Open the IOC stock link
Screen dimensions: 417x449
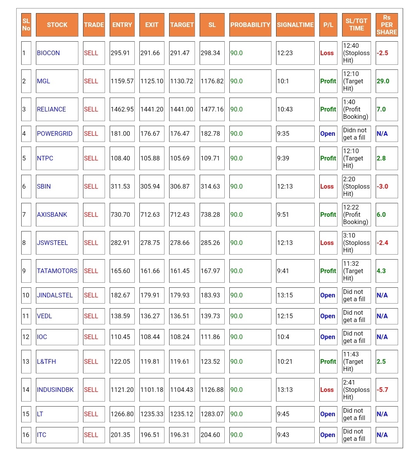coord(42,337)
